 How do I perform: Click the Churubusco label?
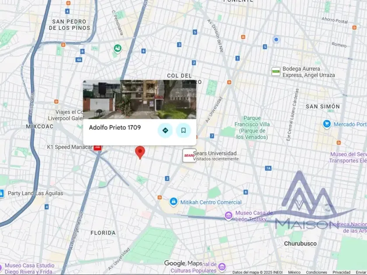pos(300,244)
